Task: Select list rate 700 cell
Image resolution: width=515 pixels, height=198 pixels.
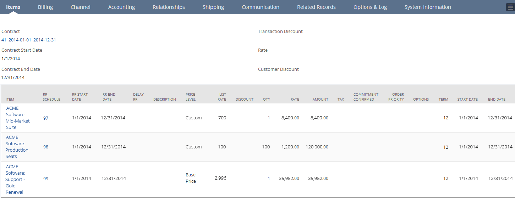Action: 222,118
